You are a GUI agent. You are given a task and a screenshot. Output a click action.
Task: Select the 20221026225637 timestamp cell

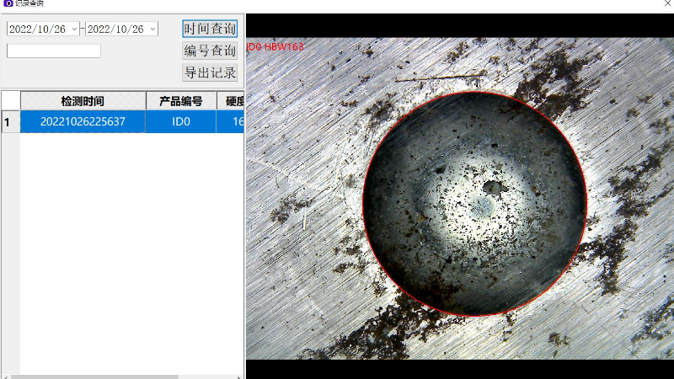[83, 122]
